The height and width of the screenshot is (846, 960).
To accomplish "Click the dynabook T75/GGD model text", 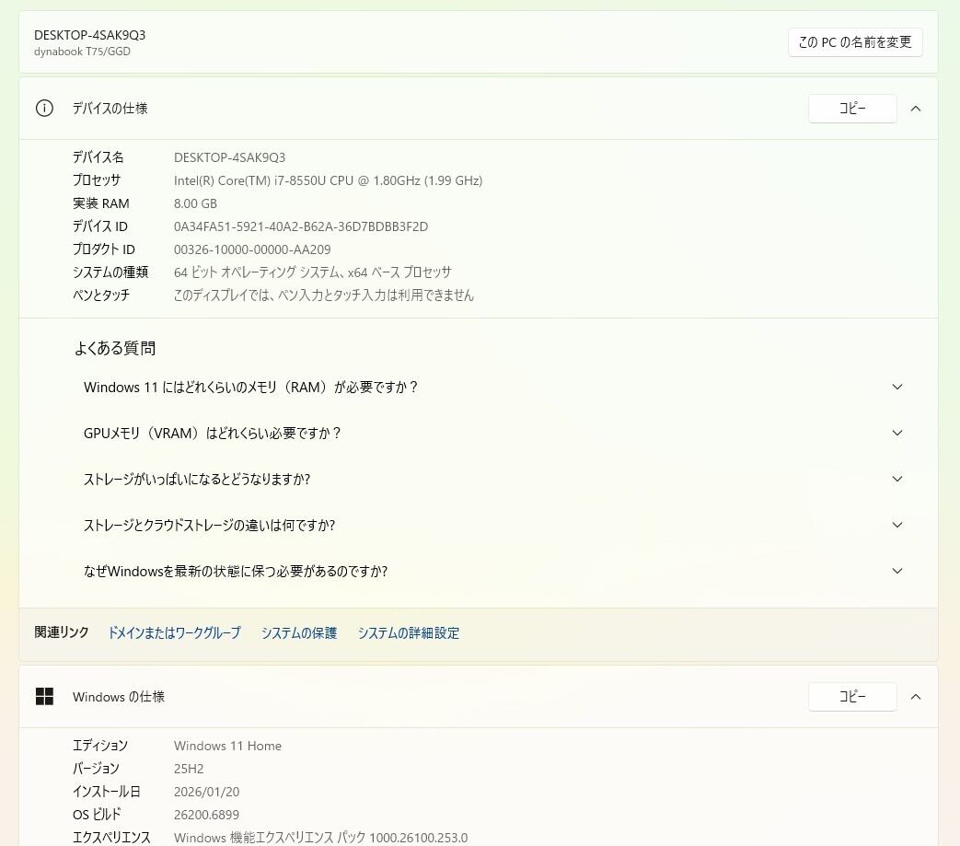I will (x=82, y=52).
